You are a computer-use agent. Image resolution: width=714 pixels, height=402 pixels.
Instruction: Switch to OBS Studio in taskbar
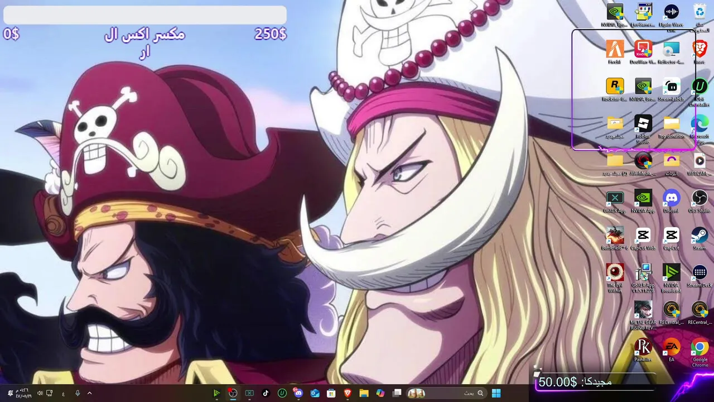click(233, 393)
